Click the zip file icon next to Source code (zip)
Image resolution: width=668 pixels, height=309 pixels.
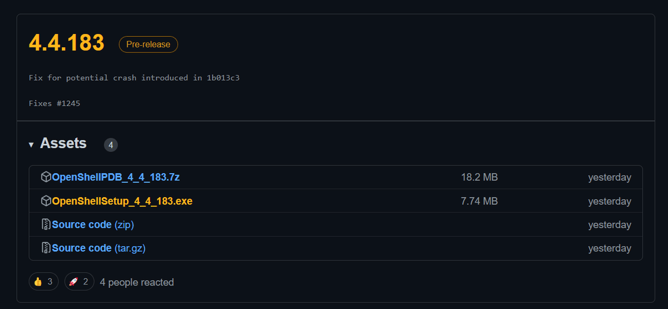[x=46, y=224]
